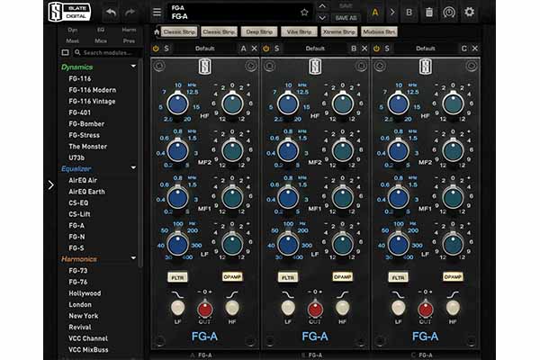Click the SAVE AS button

pos(346,18)
